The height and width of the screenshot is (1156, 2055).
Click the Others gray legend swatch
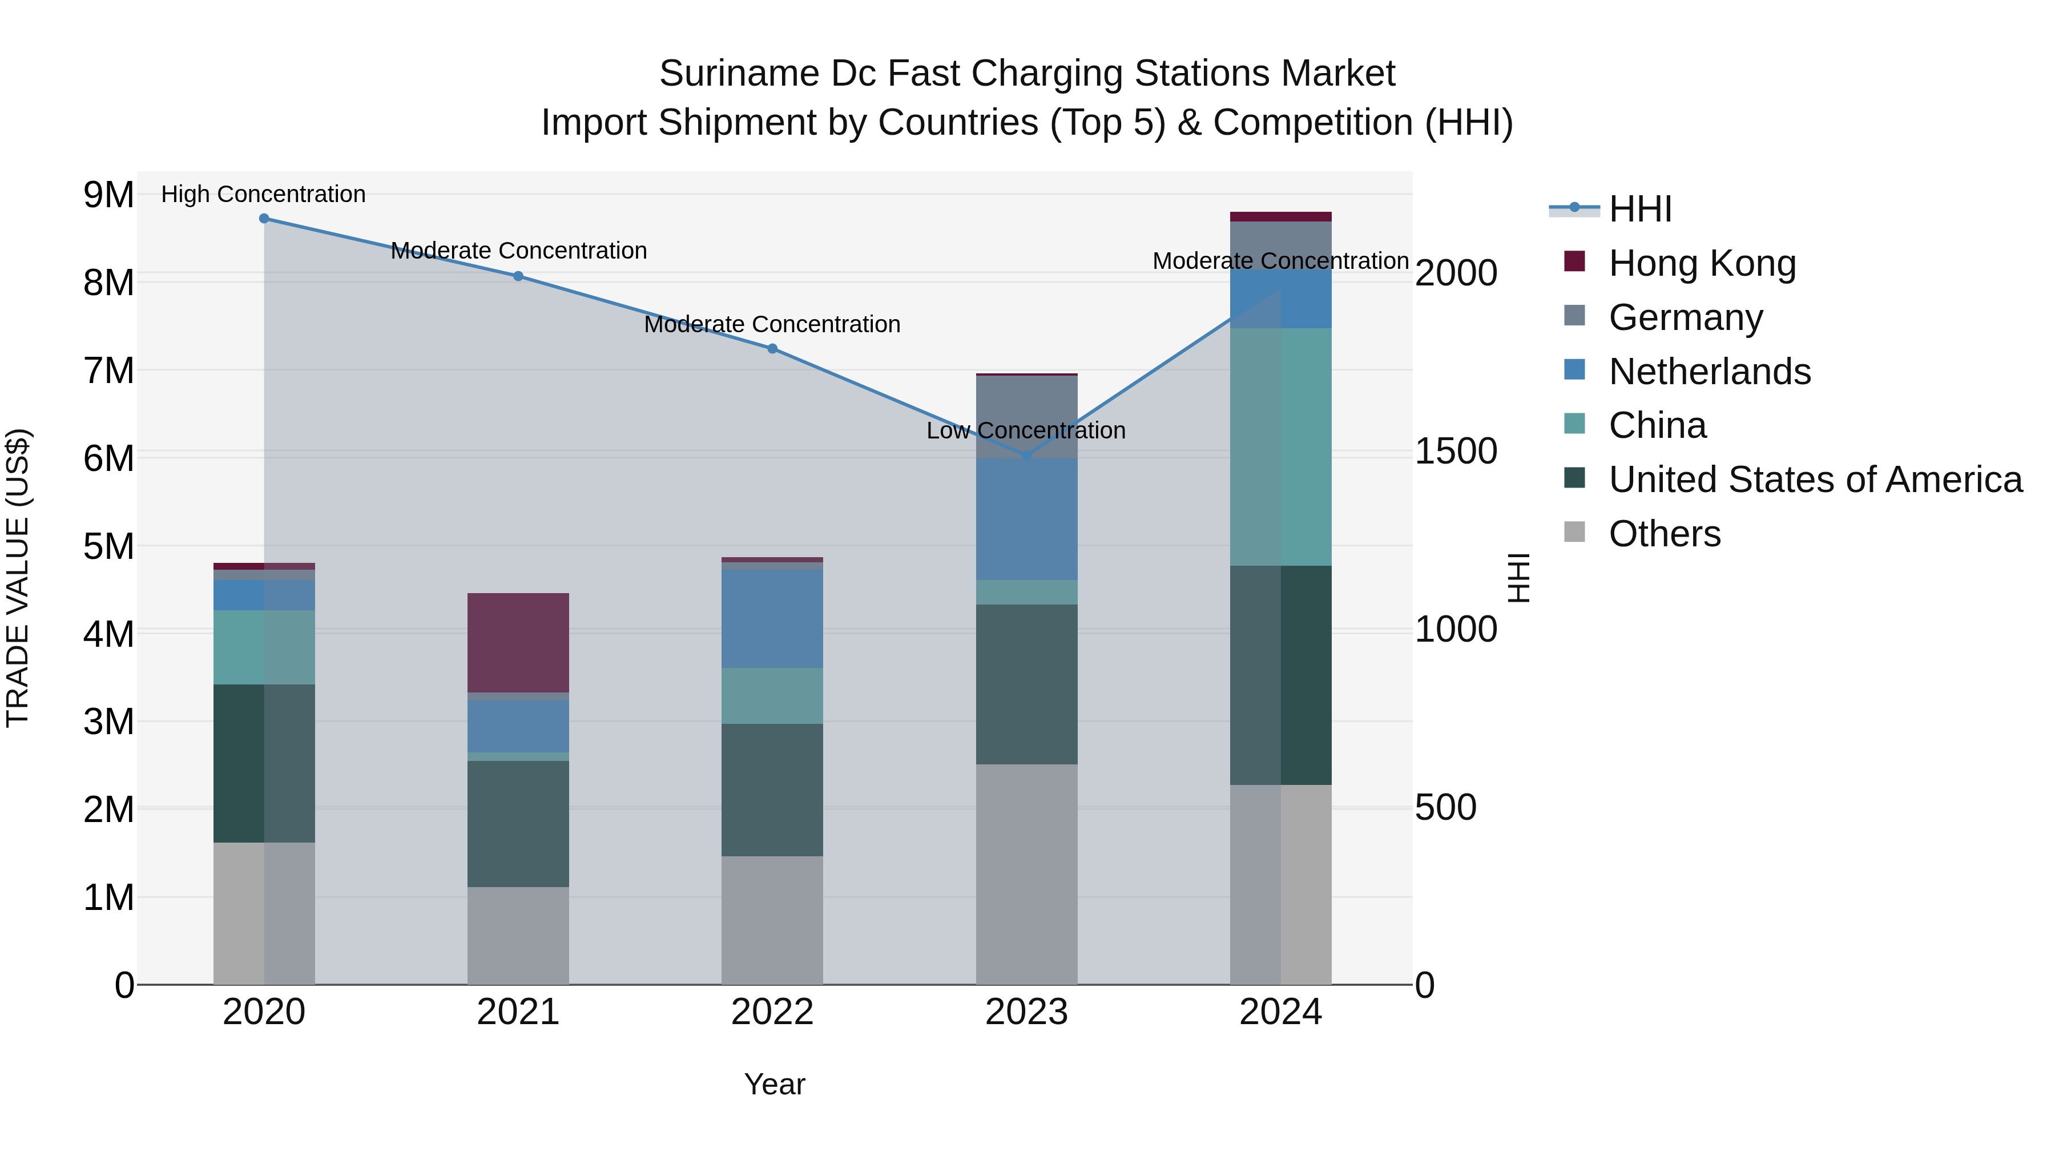[1575, 531]
